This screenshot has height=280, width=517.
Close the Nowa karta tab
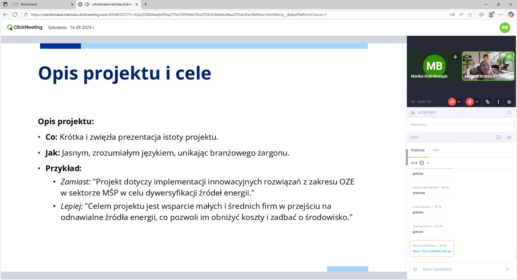(72, 4)
